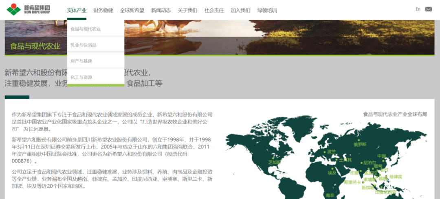Image resolution: width=440 pixels, height=199 pixels.
Task: Click the 食品与现代农业 banner heading
Action: tap(35, 46)
